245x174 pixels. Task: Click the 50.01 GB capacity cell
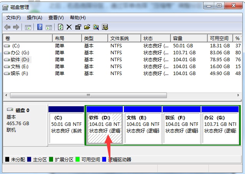[x=183, y=46]
